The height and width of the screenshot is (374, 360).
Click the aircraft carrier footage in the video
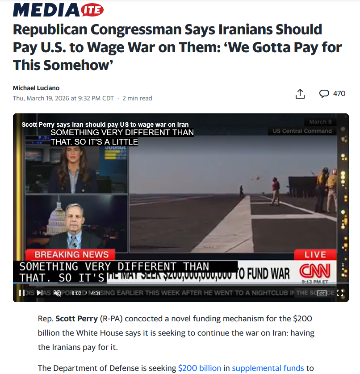tap(233, 193)
